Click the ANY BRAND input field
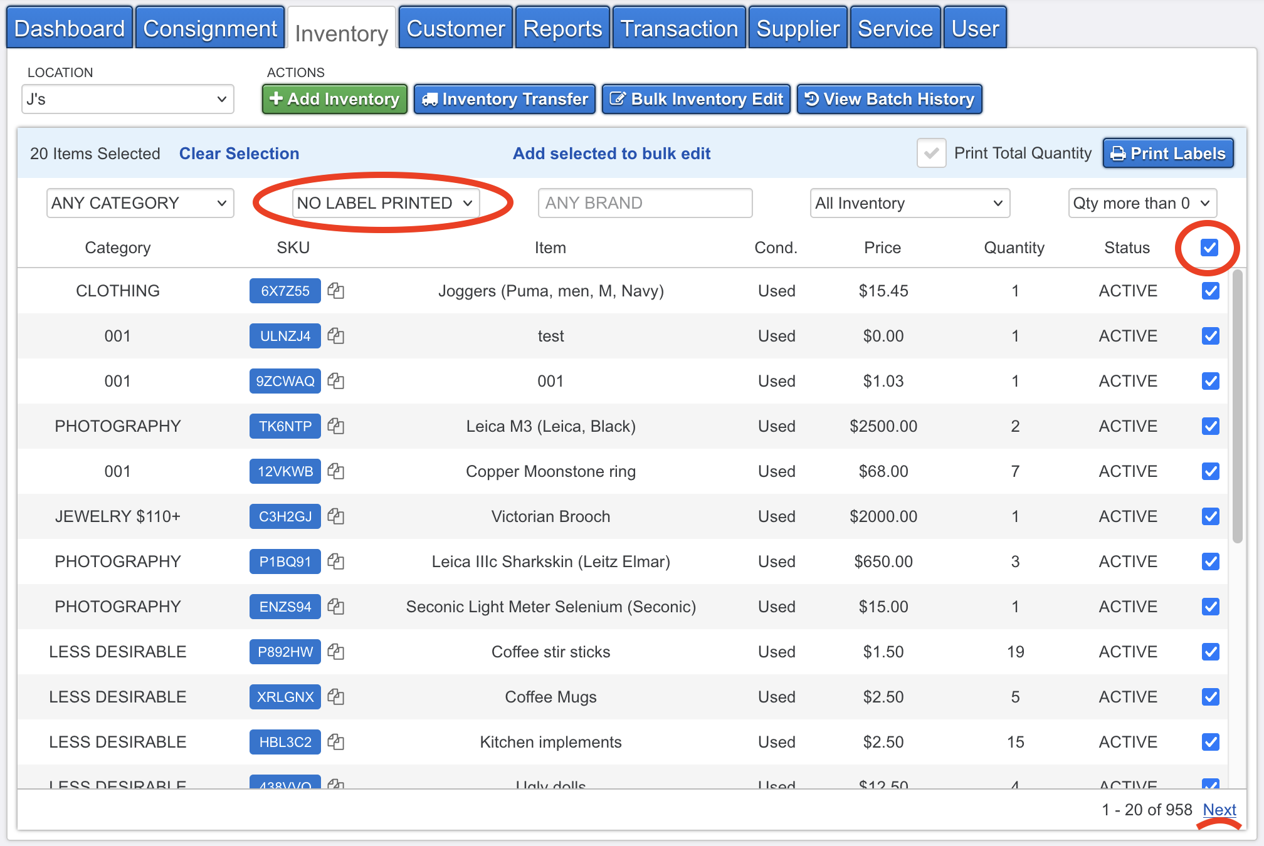The height and width of the screenshot is (846, 1264). pos(645,203)
